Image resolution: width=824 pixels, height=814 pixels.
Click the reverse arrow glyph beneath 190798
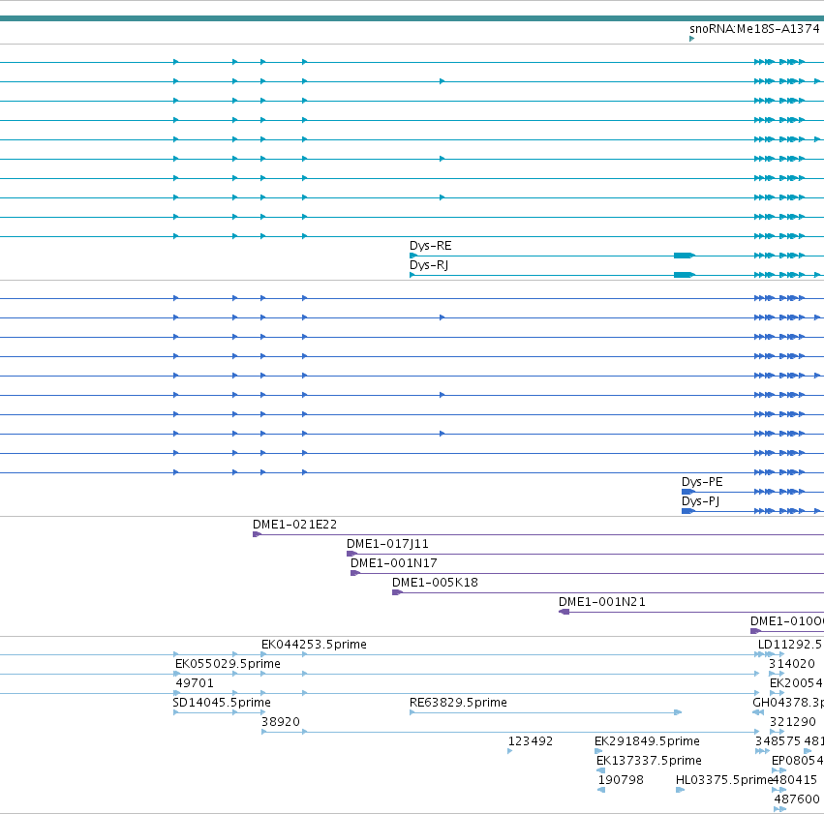601,791
